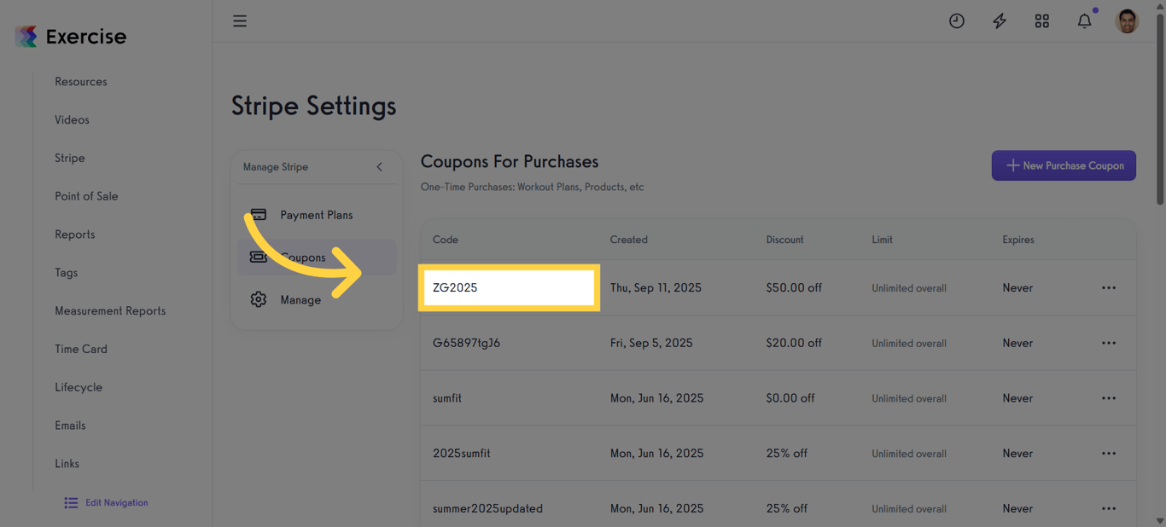The image size is (1166, 527).
Task: Open quick actions lightning icon
Action: pyautogui.click(x=999, y=20)
